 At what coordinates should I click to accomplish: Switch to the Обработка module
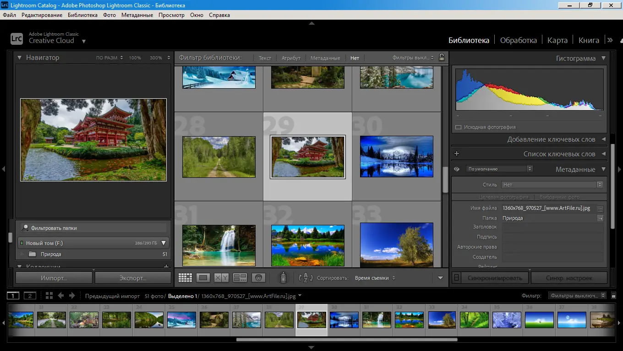tap(519, 40)
